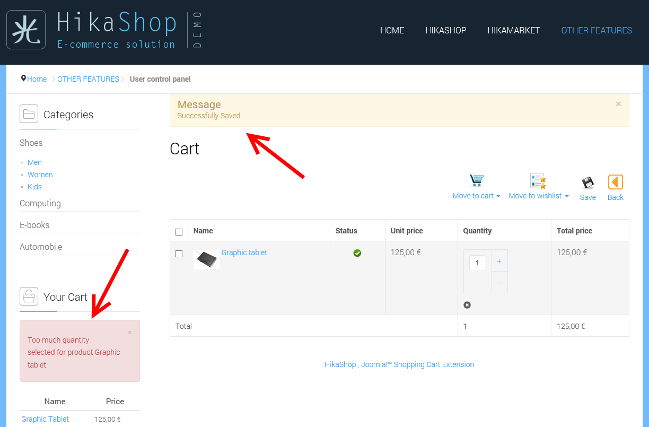Click the Unit price column header

407,231
